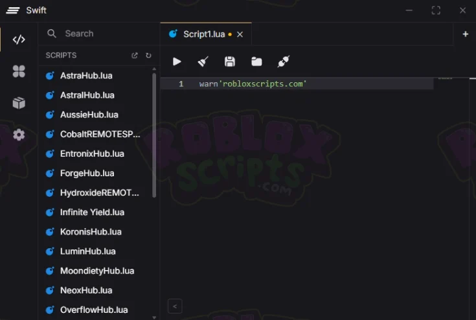Image resolution: width=476 pixels, height=320 pixels.
Task: Minimize the Swift window
Action: point(409,10)
